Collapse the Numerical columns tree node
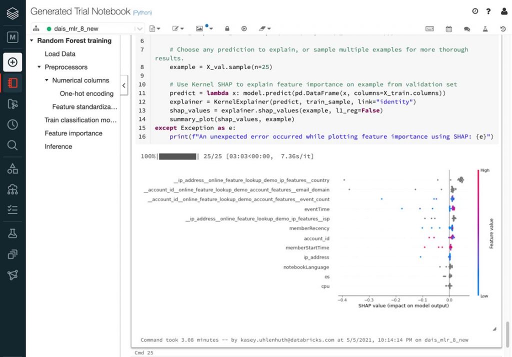The width and height of the screenshot is (512, 357). click(x=47, y=80)
